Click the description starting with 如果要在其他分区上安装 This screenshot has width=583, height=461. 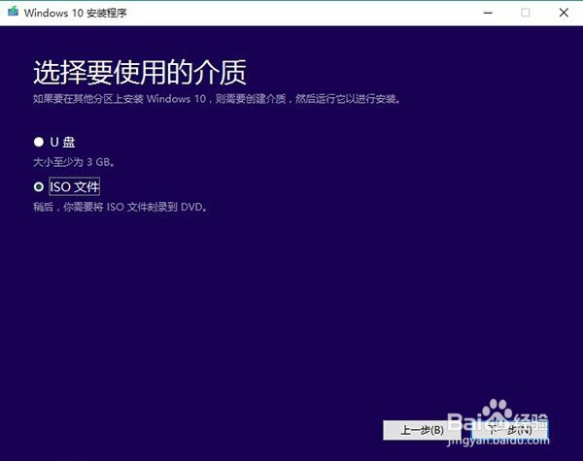(x=217, y=99)
